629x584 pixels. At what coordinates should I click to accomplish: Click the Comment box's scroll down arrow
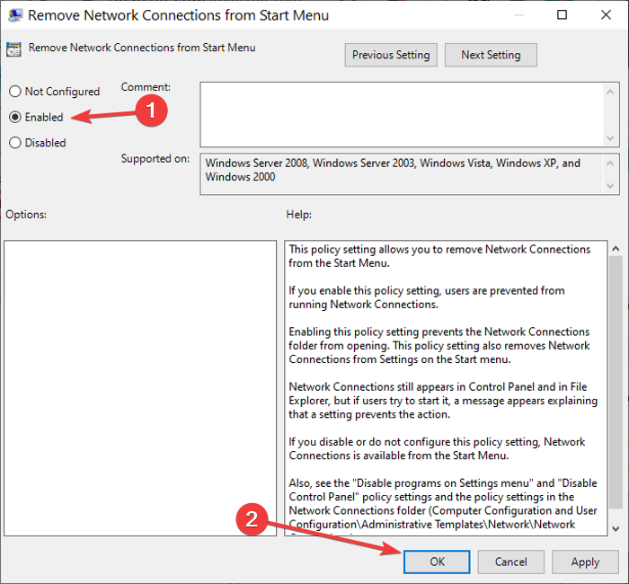[x=610, y=138]
